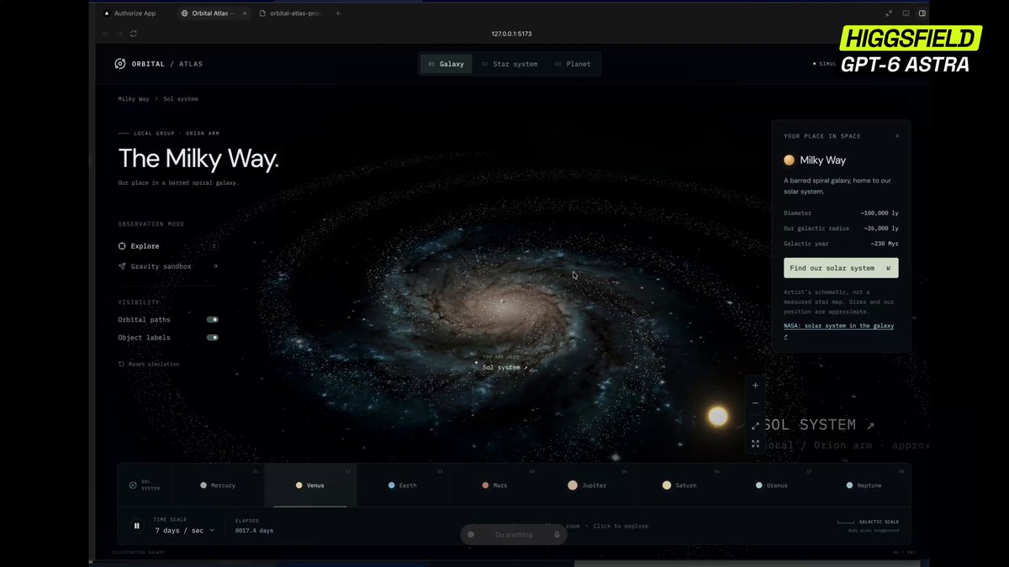The height and width of the screenshot is (567, 1009).
Task: Switch to the Galaxy tab
Action: [446, 64]
